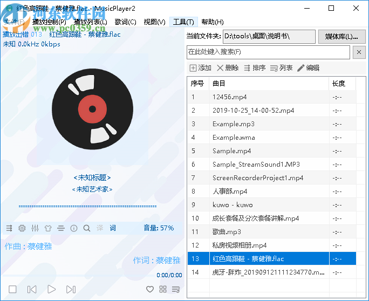Click the four-squares grid icon
This screenshot has height=301, width=369.
pyautogui.click(x=163, y=289)
